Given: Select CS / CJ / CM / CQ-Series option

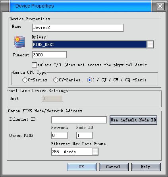Looking at the screenshot, I should coord(89,80).
